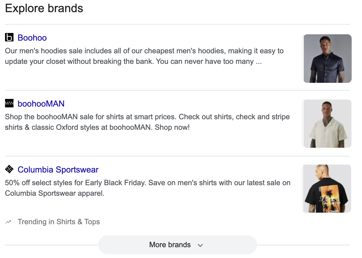Click the 'Shop now!' text in boohooMAN snippet
362x258 pixels.
(x=172, y=127)
